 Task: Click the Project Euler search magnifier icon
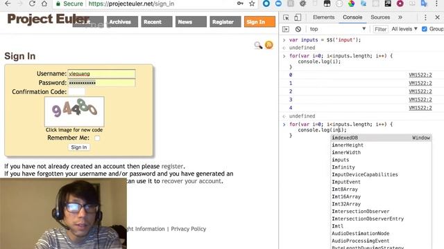point(258,45)
